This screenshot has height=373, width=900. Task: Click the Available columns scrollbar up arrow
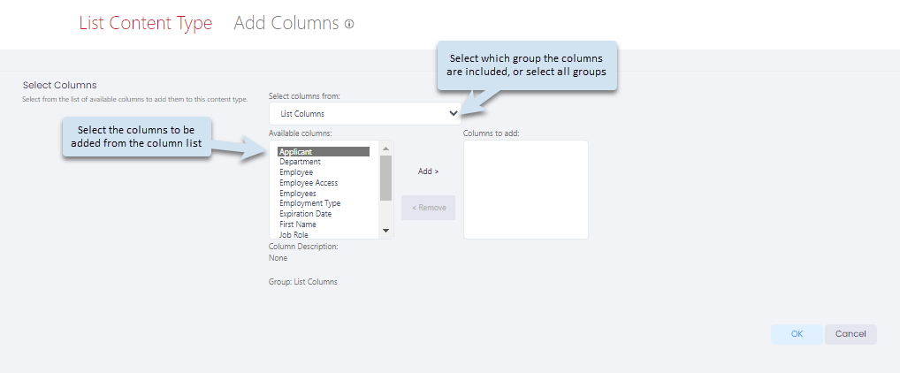click(385, 148)
